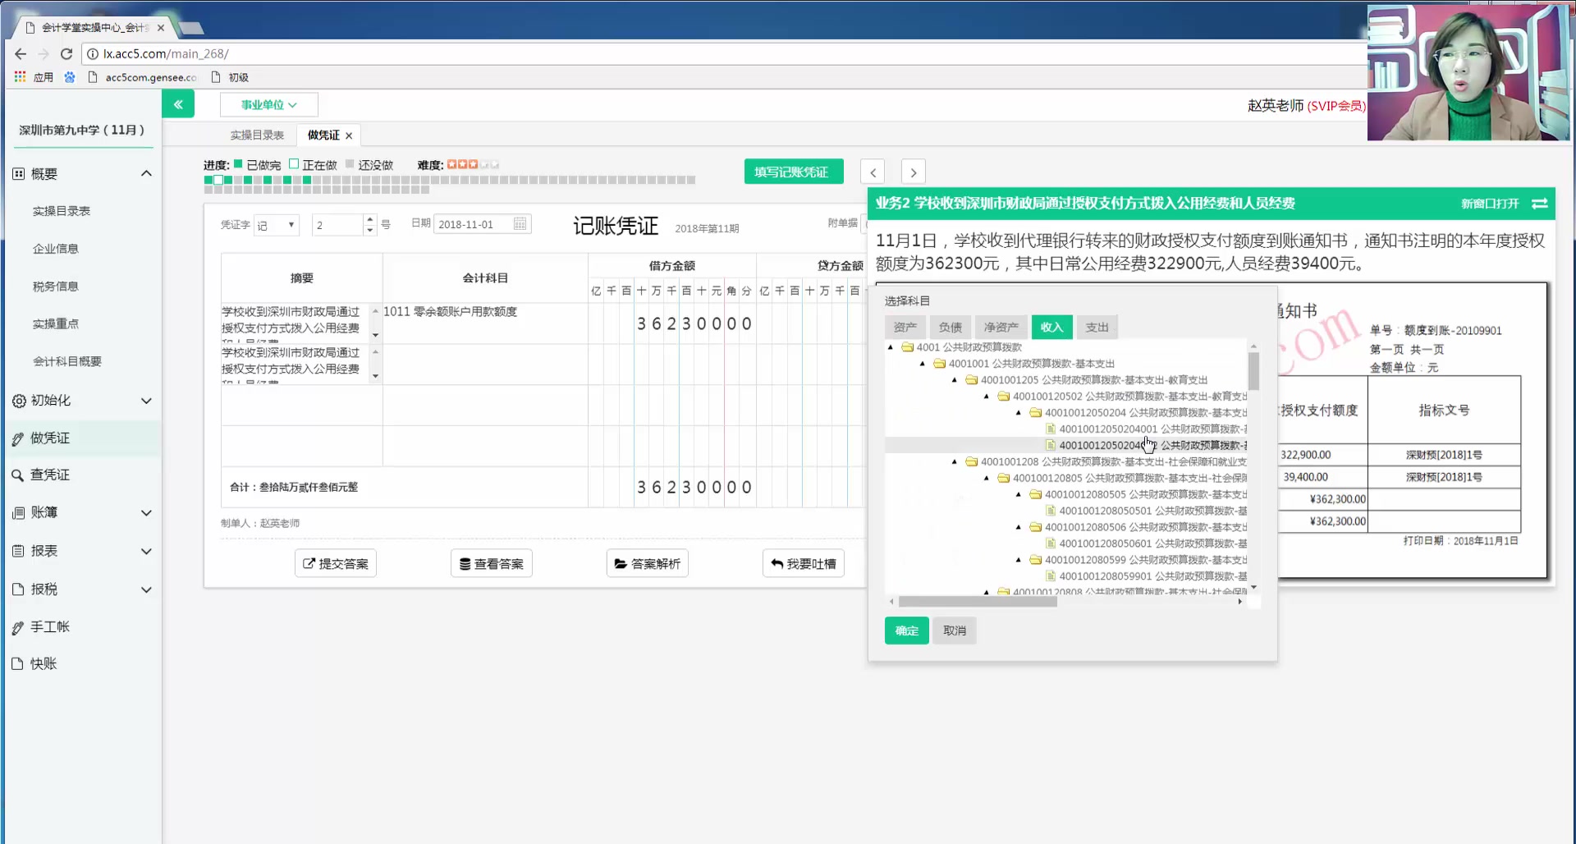Image resolution: width=1576 pixels, height=844 pixels.
Task: Reload the page with refresh icon
Action: (66, 53)
